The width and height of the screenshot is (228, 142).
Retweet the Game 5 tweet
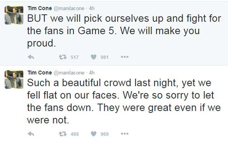click(x=63, y=57)
